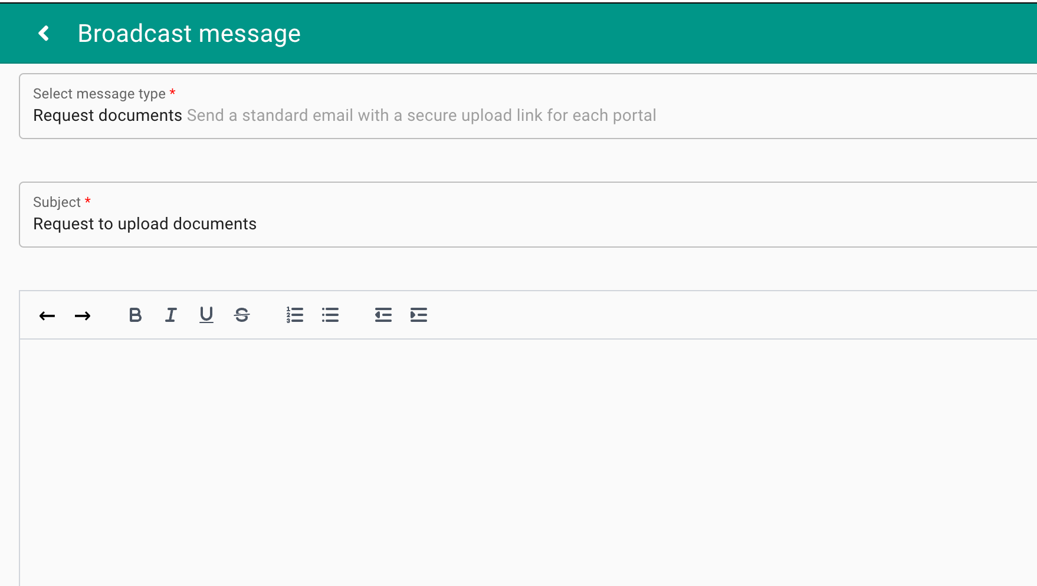Toggle bold formatting

(135, 315)
